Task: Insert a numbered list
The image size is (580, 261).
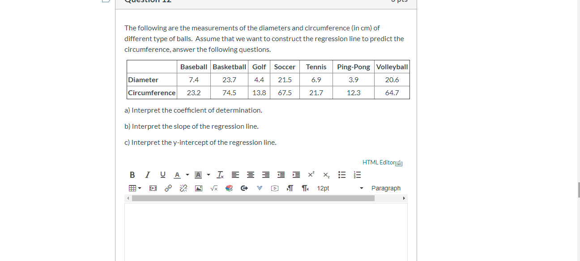Action: click(357, 175)
